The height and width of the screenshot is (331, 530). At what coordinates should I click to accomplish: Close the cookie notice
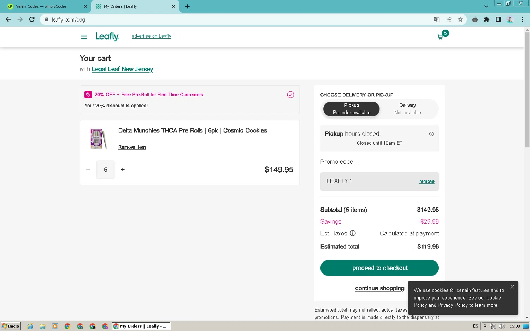click(512, 287)
